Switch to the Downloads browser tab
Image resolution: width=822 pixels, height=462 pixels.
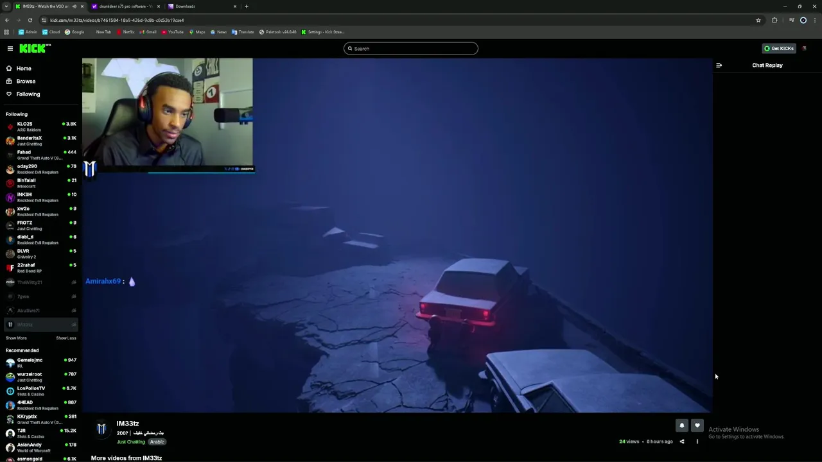[x=201, y=6]
